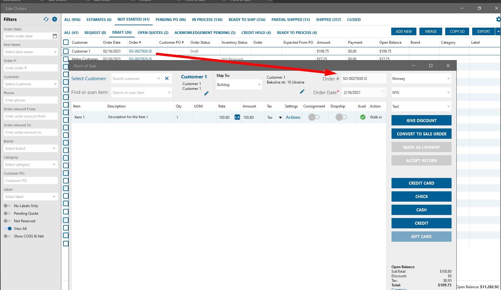
Task: Pay with the CREDIT CARD button
Action: click(422, 183)
